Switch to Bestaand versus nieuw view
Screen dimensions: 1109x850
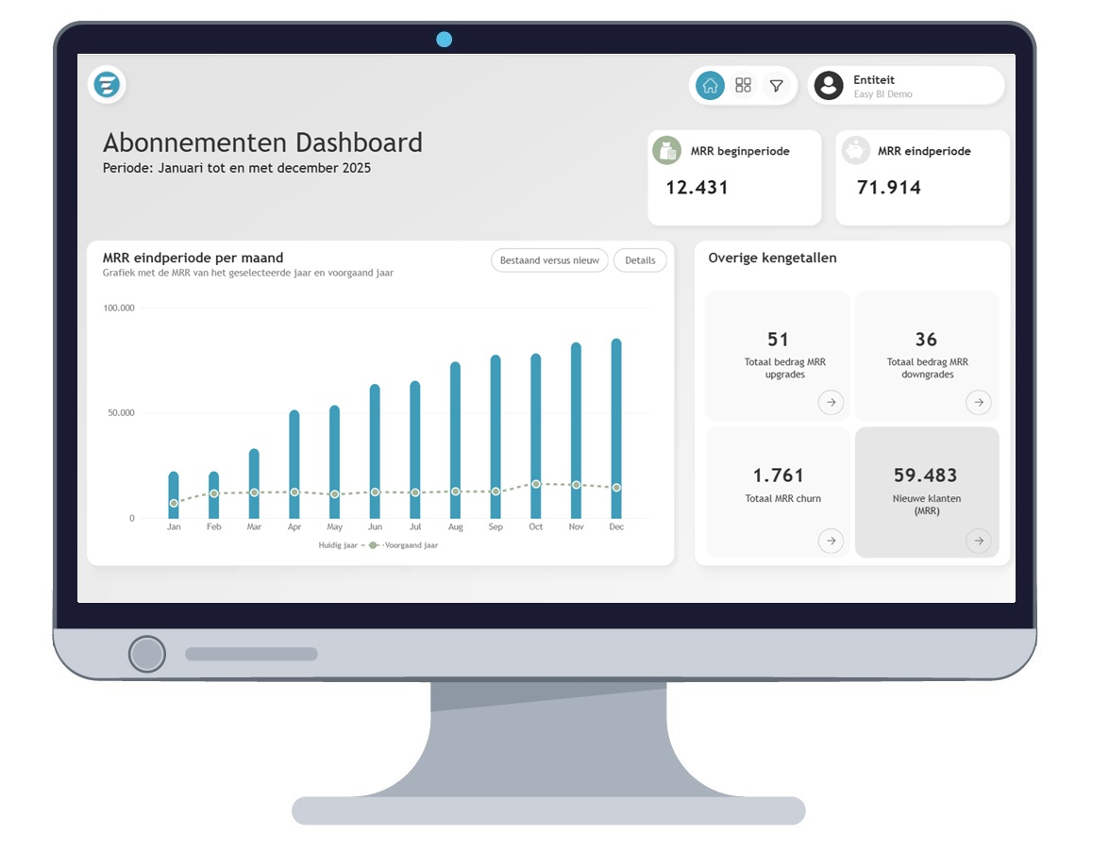click(548, 260)
